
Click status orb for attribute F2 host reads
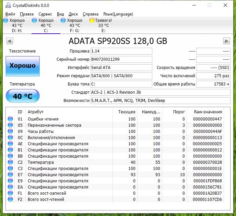tap(10, 200)
